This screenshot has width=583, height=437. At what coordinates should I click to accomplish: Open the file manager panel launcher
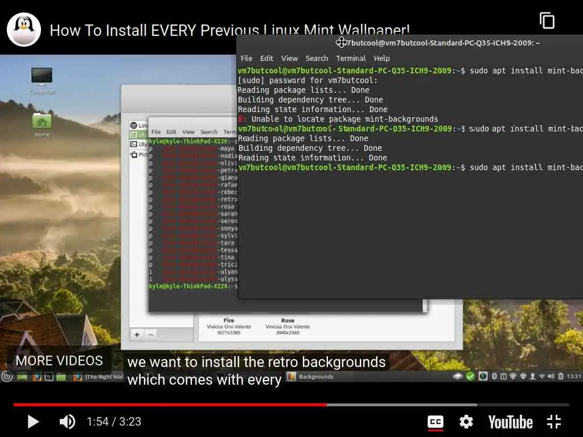tap(61, 377)
